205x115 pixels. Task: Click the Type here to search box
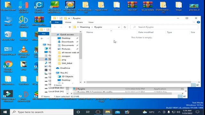[x=42, y=112]
